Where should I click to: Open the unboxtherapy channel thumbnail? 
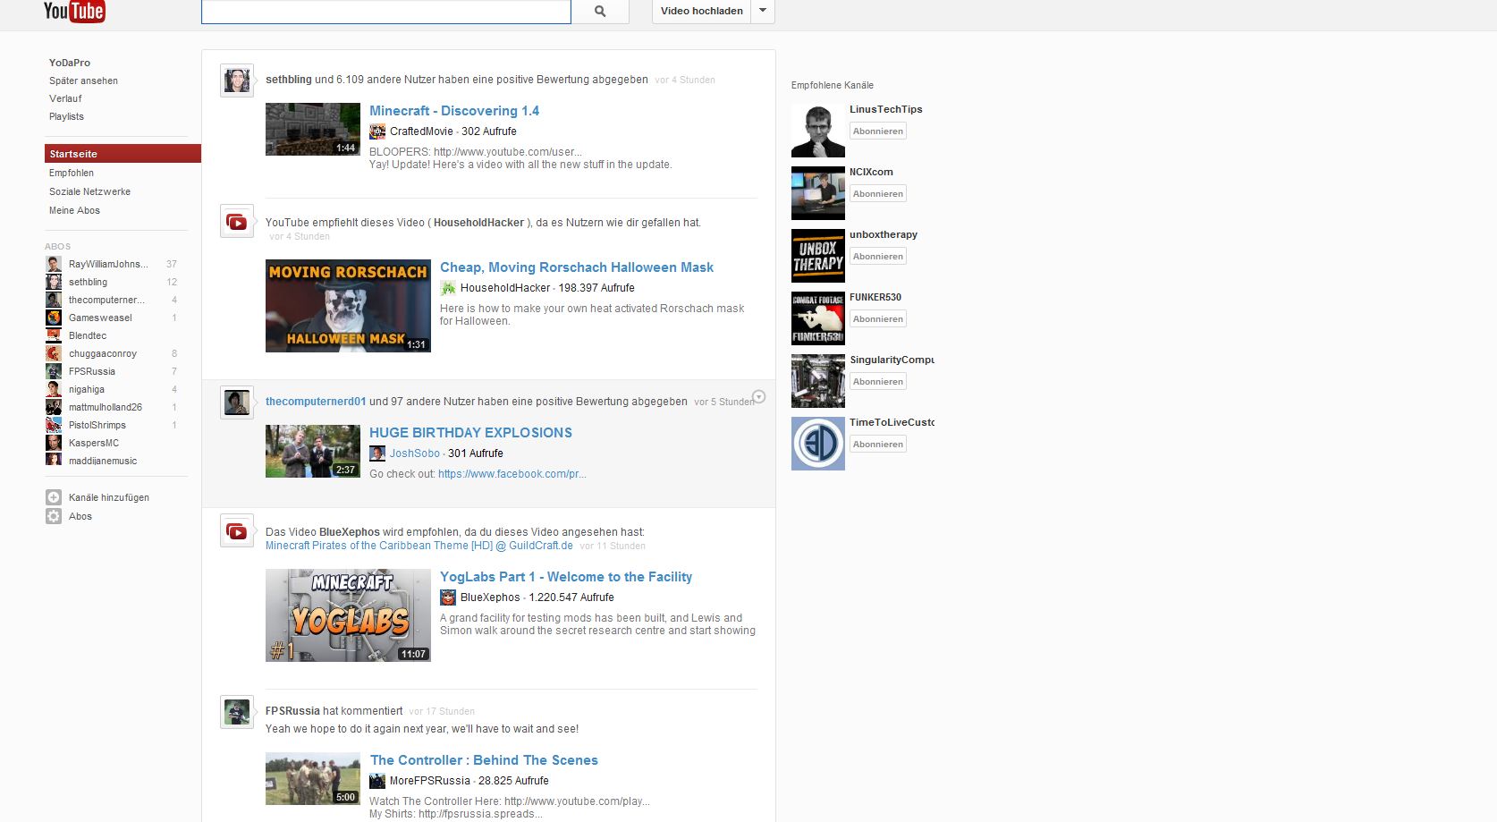[818, 256]
